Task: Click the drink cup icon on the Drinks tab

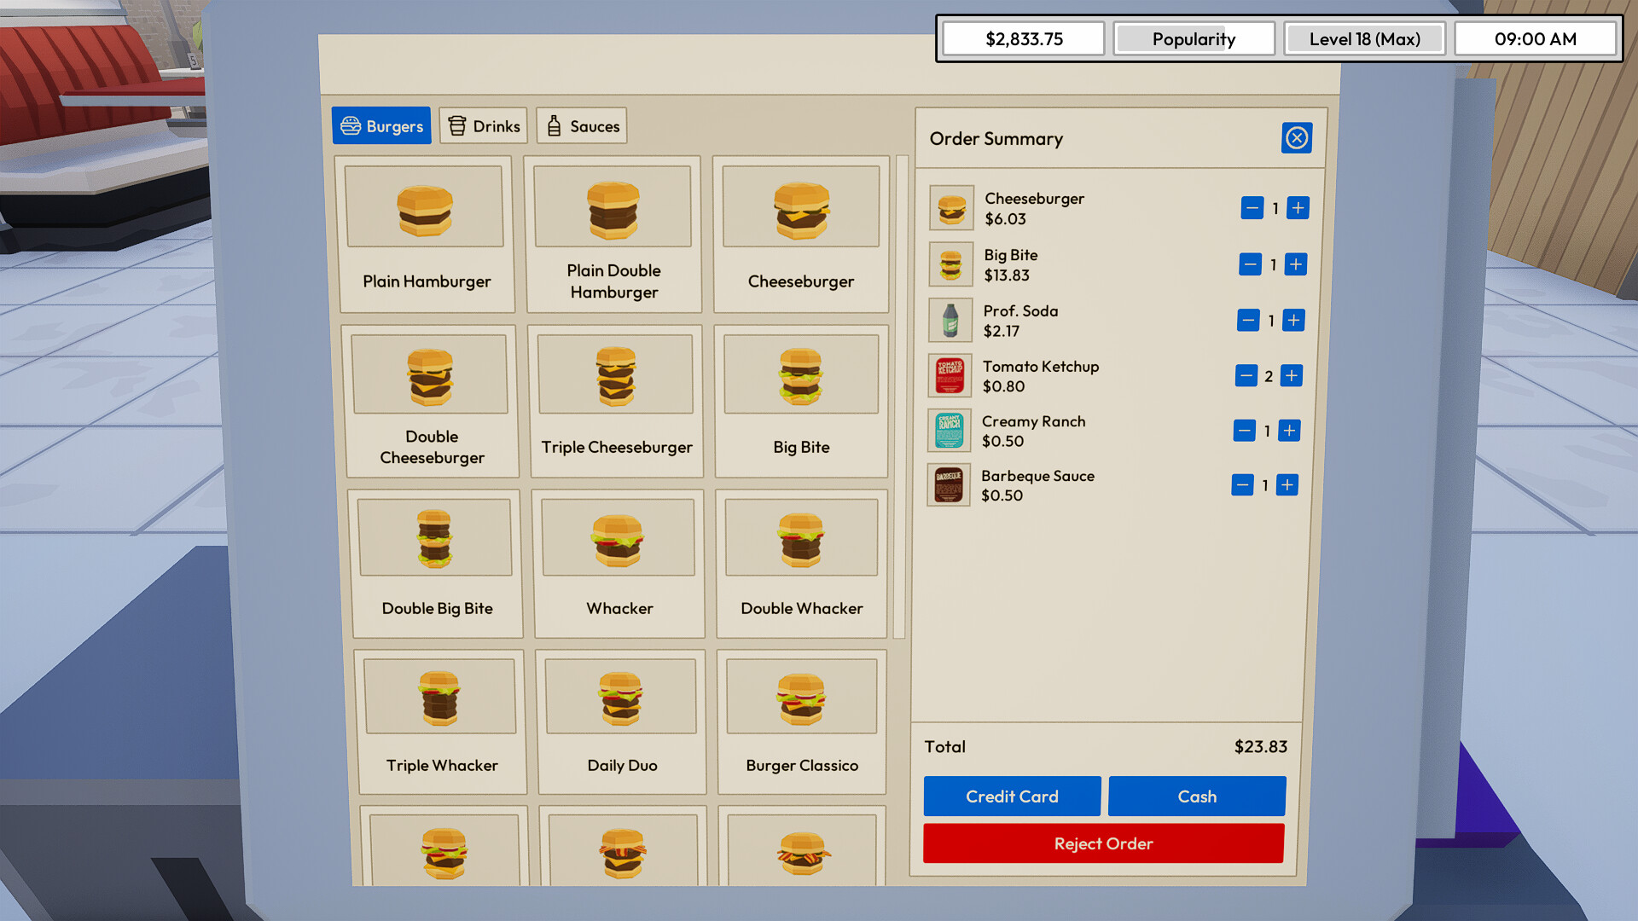Action: coord(458,125)
